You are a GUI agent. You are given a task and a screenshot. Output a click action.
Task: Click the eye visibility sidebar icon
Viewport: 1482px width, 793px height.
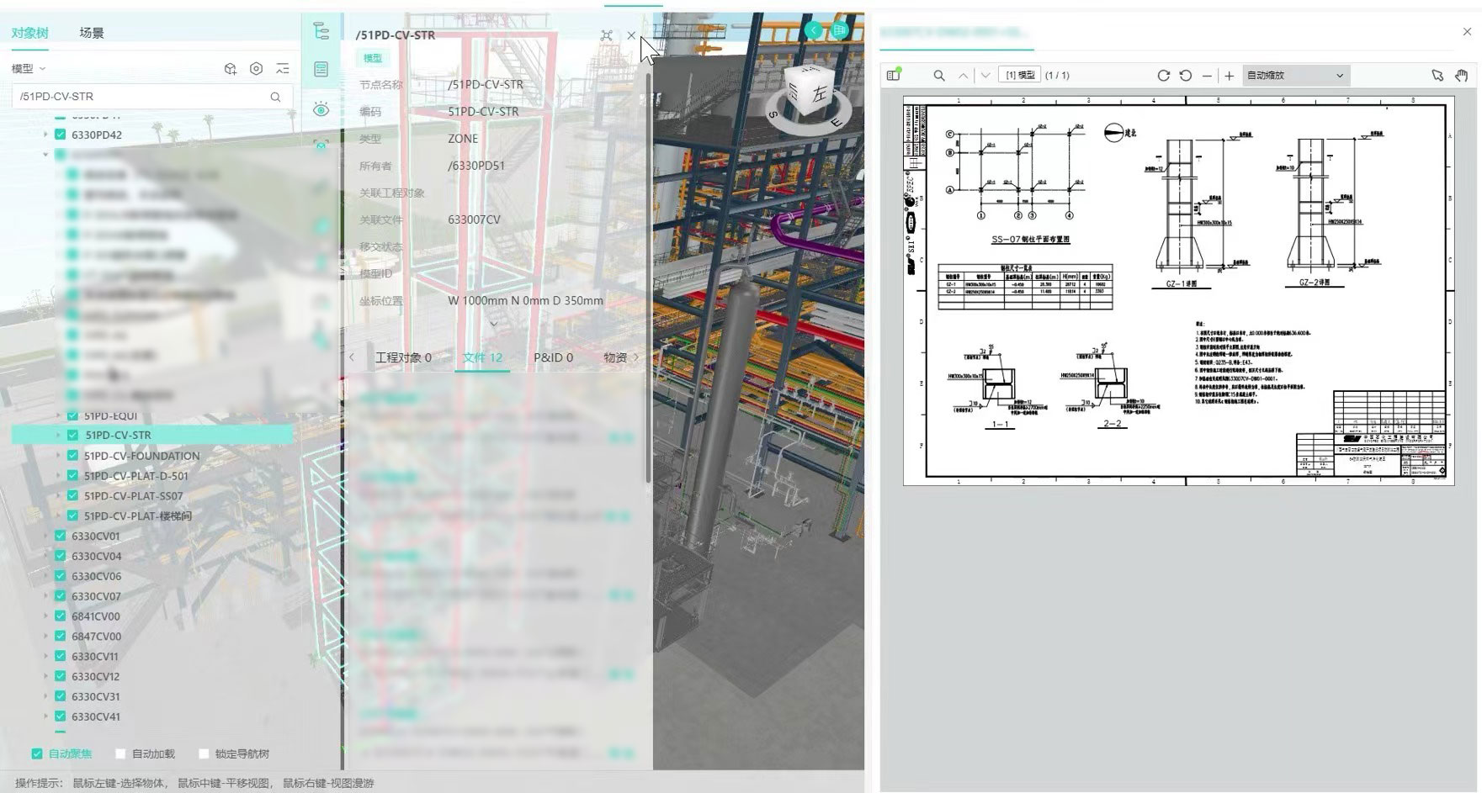coord(321,109)
